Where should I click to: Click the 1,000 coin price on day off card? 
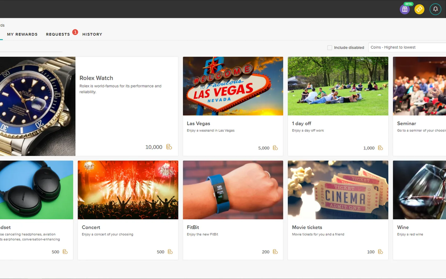369,148
